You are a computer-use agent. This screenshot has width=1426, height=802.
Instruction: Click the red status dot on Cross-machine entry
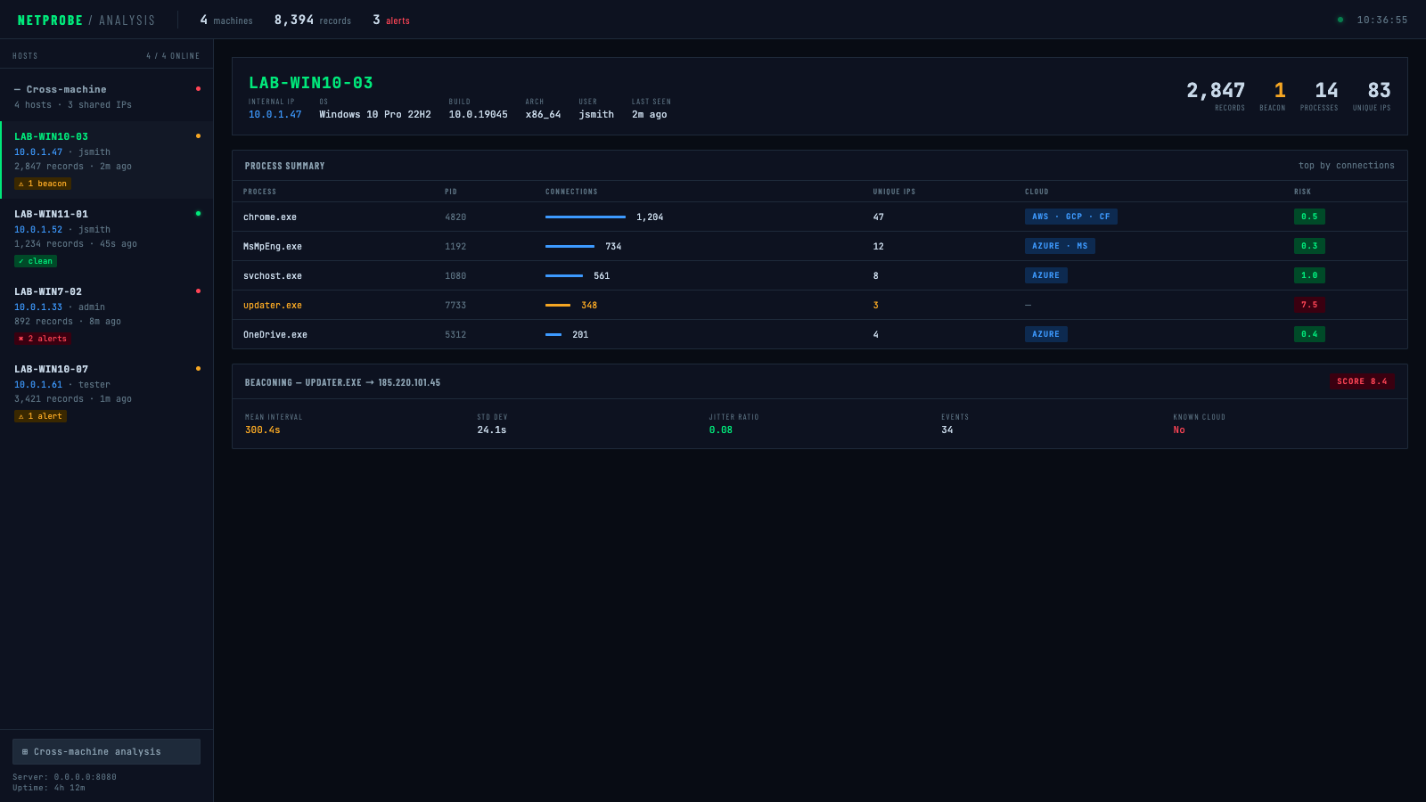[198, 89]
